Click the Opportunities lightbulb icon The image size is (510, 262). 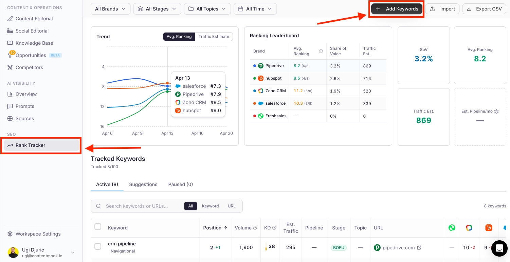pyautogui.click(x=10, y=55)
